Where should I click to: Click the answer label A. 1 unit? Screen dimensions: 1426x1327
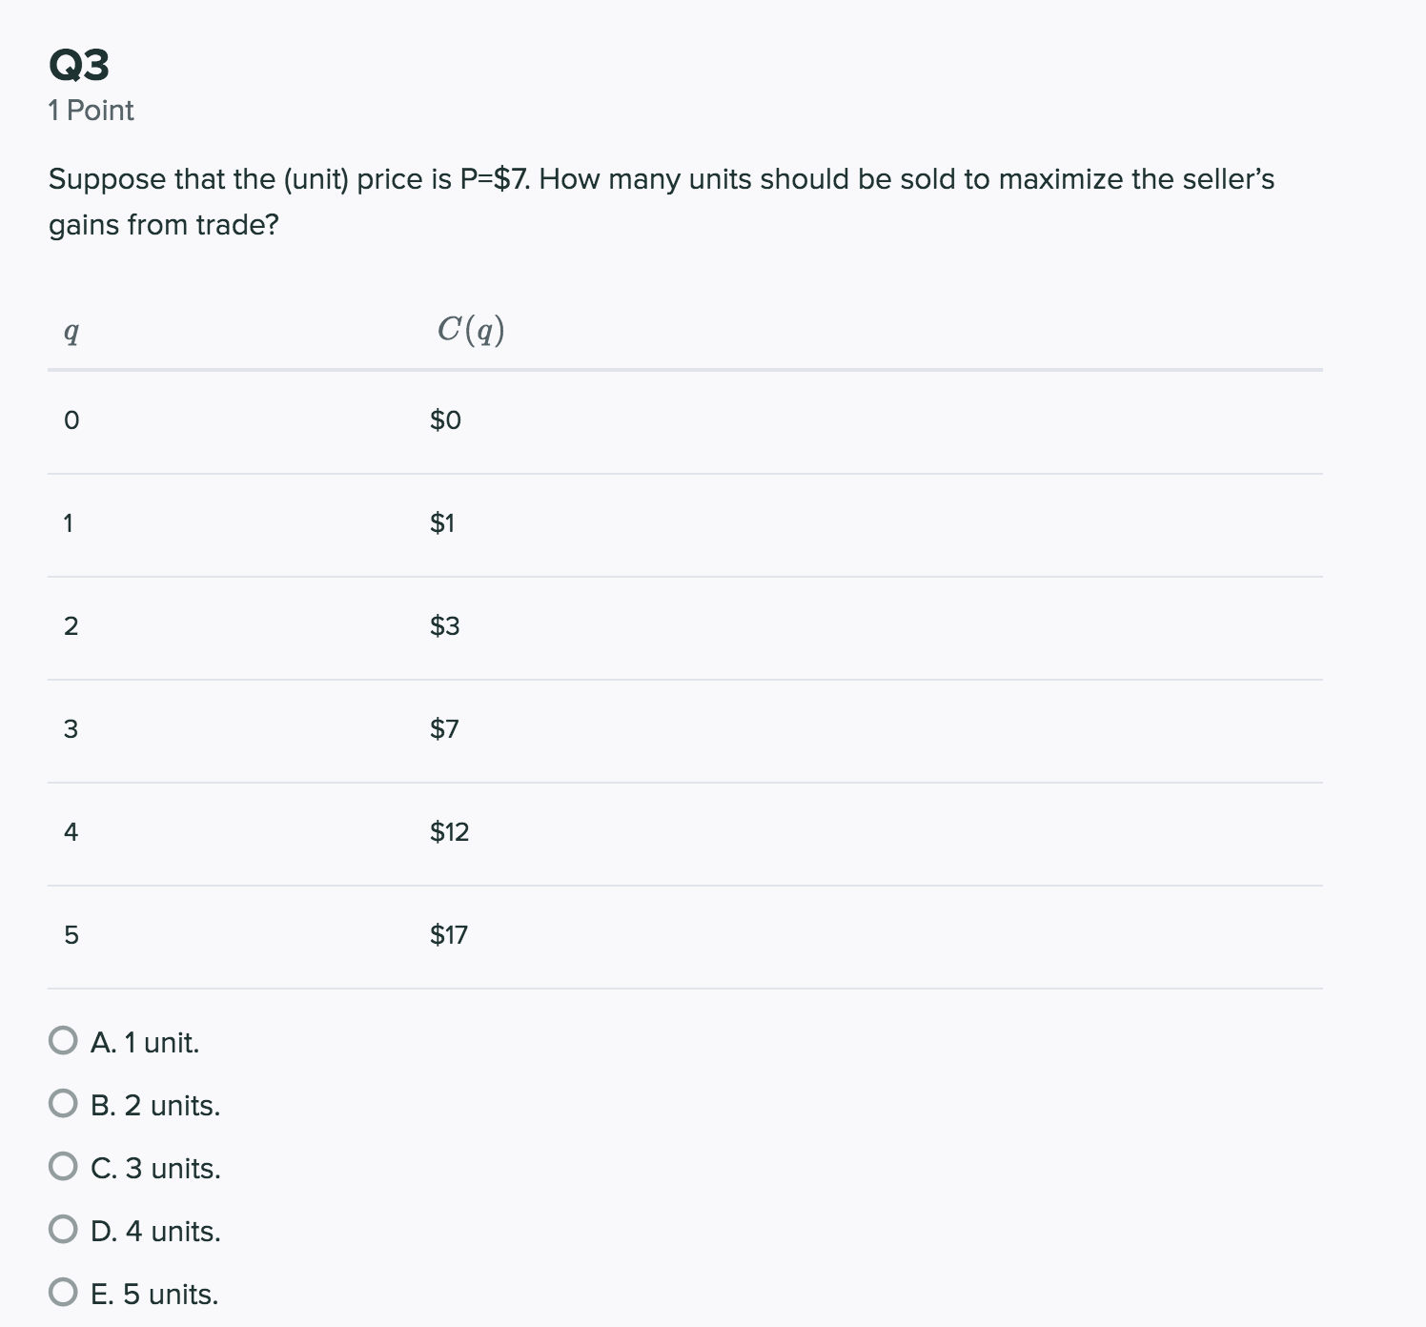(145, 1042)
